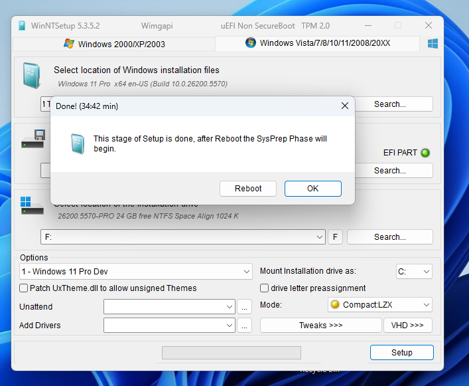This screenshot has height=386, width=469.
Task: Click the dialog's WinNTSetup box icon
Action: pyautogui.click(x=78, y=144)
